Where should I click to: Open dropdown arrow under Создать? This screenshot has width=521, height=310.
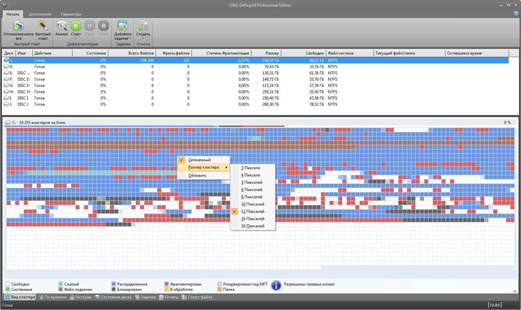pyautogui.click(x=143, y=38)
